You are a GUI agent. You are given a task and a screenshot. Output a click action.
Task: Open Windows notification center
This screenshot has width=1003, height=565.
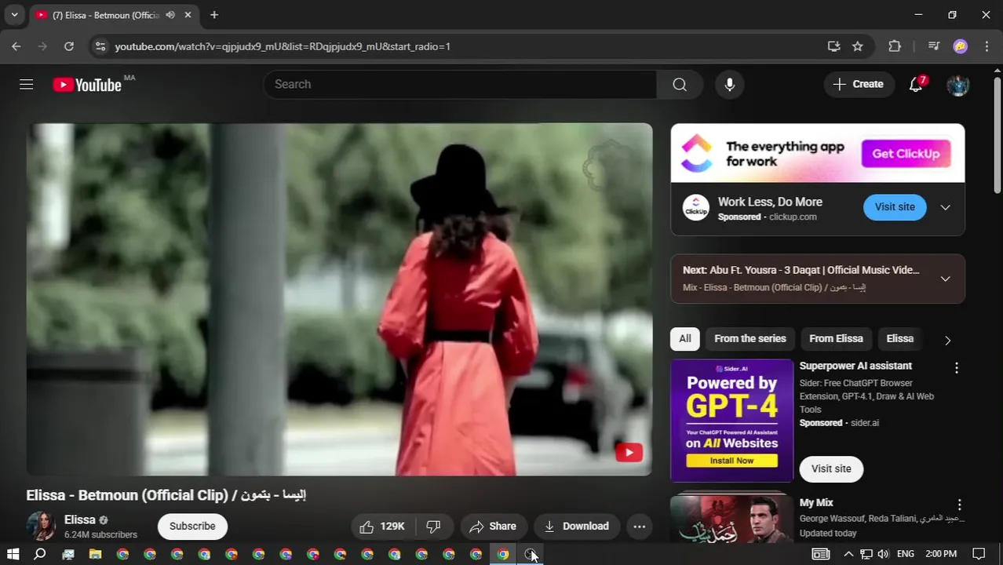tap(979, 554)
